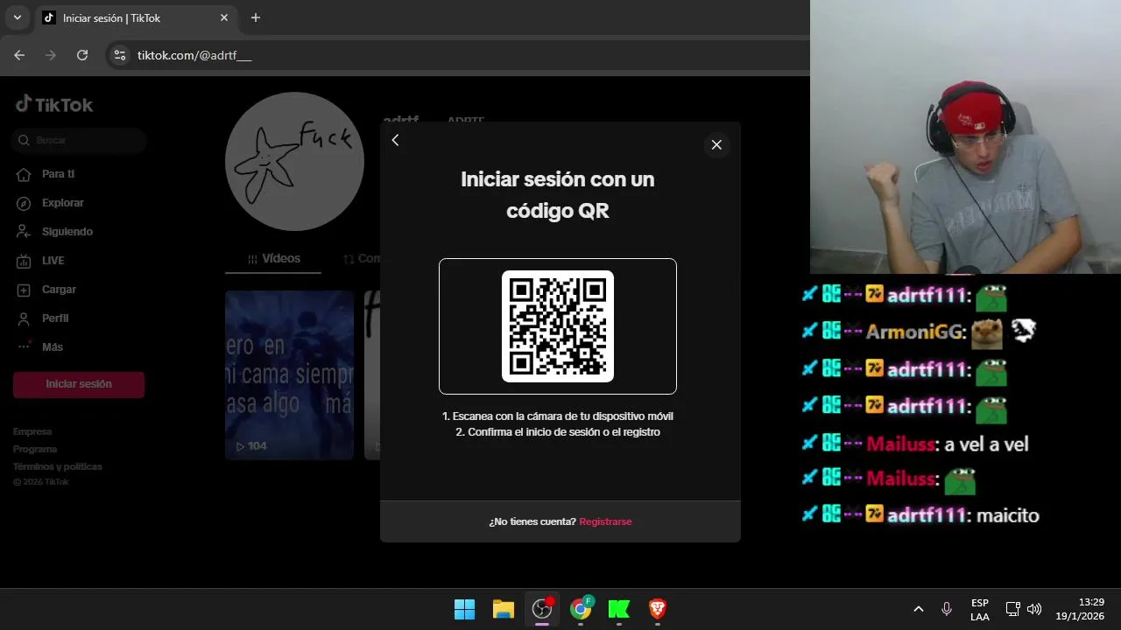This screenshot has height=630, width=1121.
Task: Open LIVE in sidebar
Action: click(53, 261)
